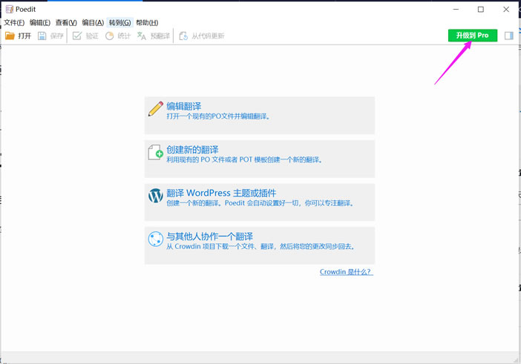Choose 翻译 WordPress 主题或插件 heading
521x364 pixels.
click(221, 193)
